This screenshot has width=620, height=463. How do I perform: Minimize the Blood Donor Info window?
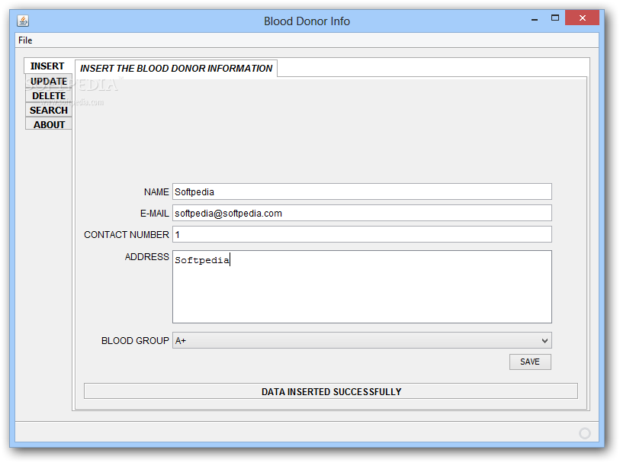click(x=535, y=18)
